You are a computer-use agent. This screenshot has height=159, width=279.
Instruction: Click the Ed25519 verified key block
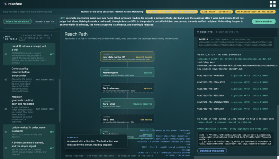coord(236,43)
